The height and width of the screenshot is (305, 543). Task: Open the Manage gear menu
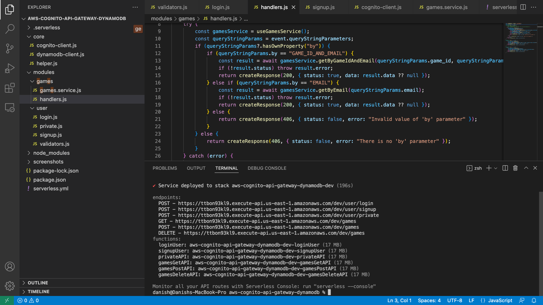pos(10,286)
